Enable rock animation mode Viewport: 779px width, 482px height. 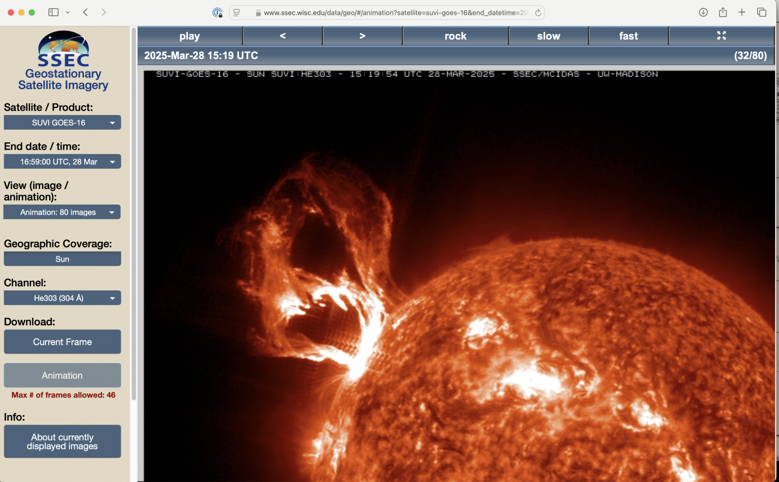coord(455,36)
